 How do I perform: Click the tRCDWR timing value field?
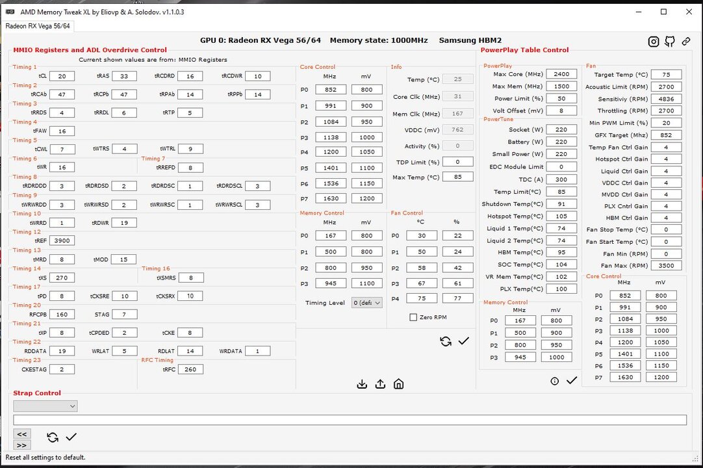[258, 76]
